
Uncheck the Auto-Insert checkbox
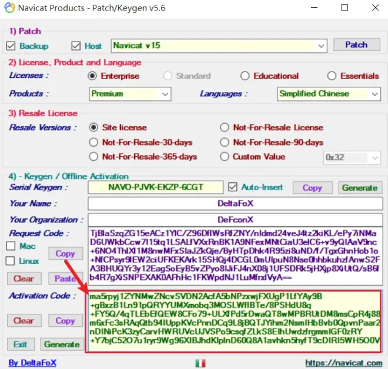233,187
